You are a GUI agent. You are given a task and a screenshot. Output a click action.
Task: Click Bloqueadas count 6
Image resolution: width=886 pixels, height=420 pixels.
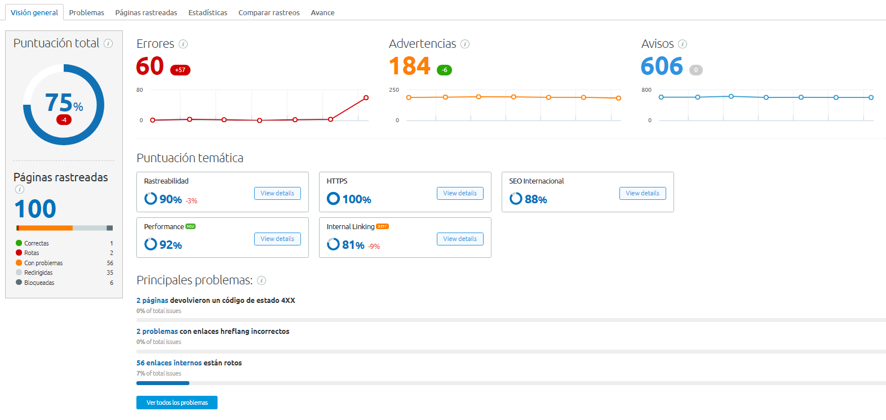(112, 283)
